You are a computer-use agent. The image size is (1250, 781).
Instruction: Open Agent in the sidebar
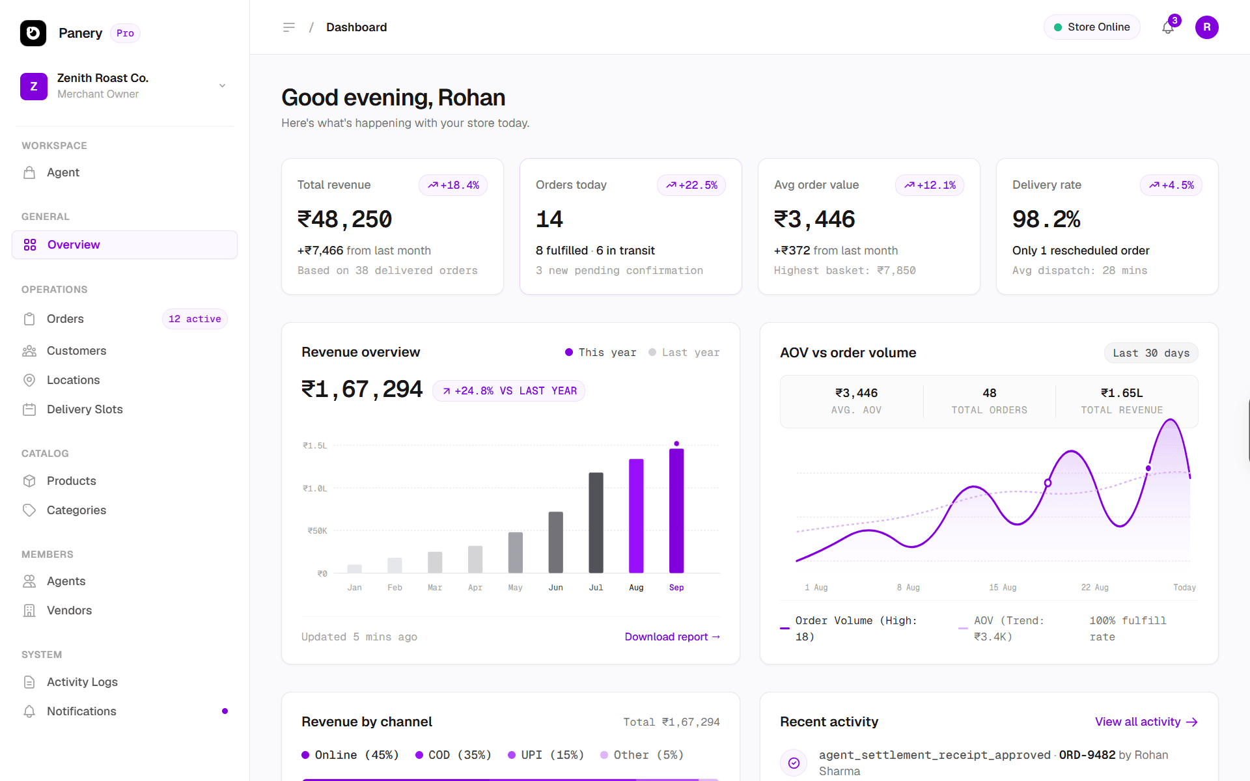click(x=124, y=172)
